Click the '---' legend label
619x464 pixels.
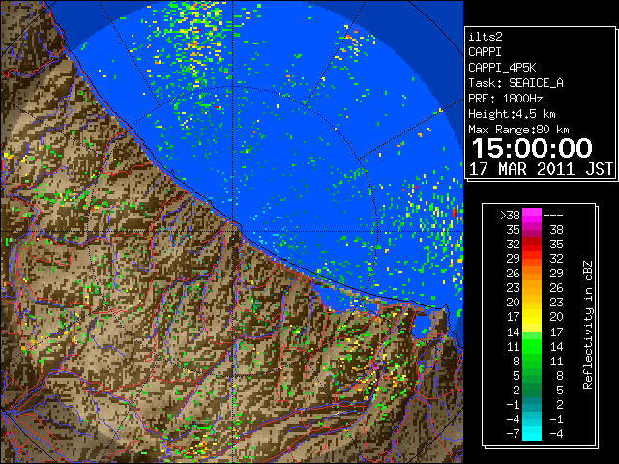[553, 215]
